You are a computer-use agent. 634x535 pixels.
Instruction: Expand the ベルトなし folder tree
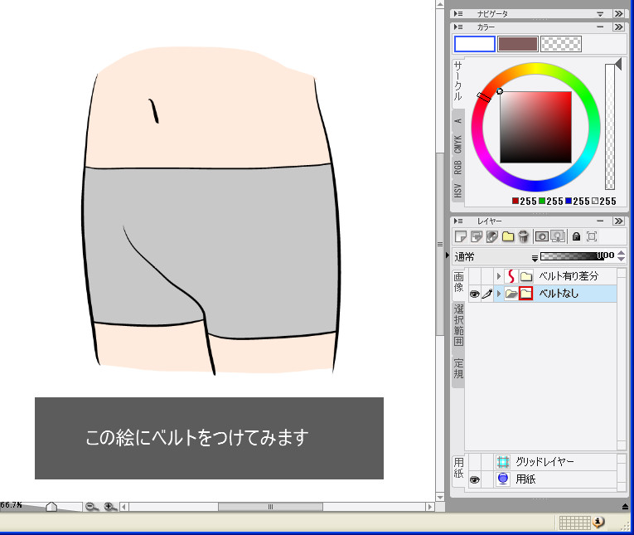click(x=499, y=294)
